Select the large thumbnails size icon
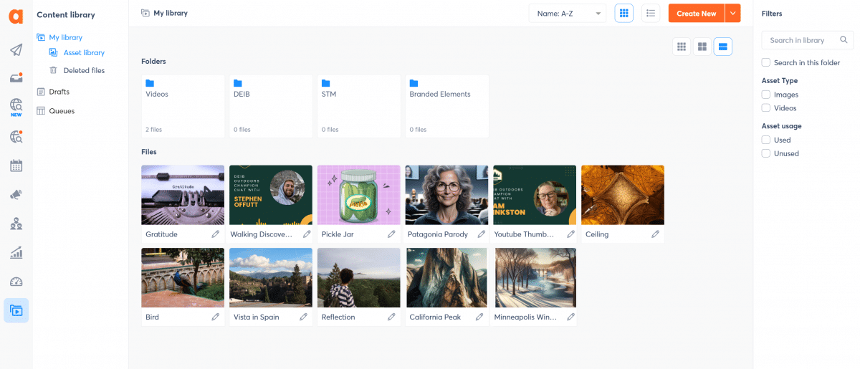The image size is (860, 369). click(x=722, y=47)
